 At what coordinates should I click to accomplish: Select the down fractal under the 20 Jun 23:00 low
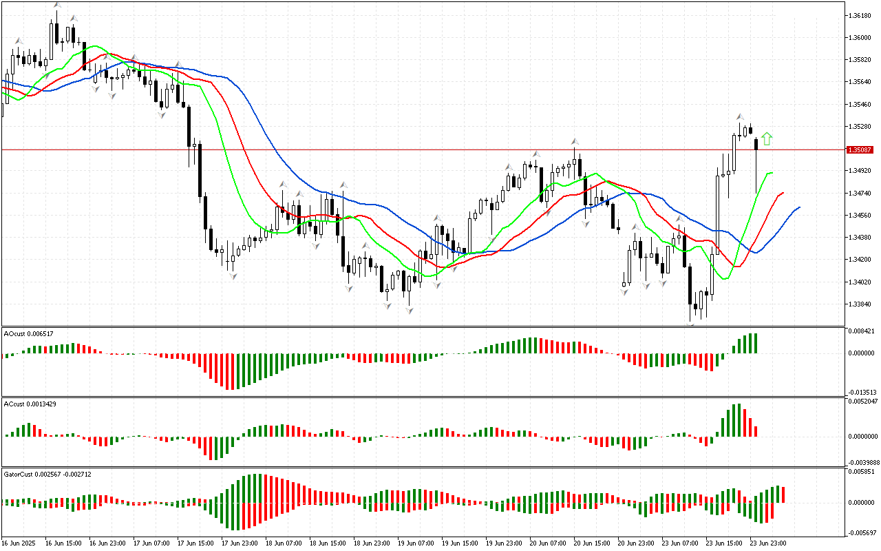click(x=624, y=292)
